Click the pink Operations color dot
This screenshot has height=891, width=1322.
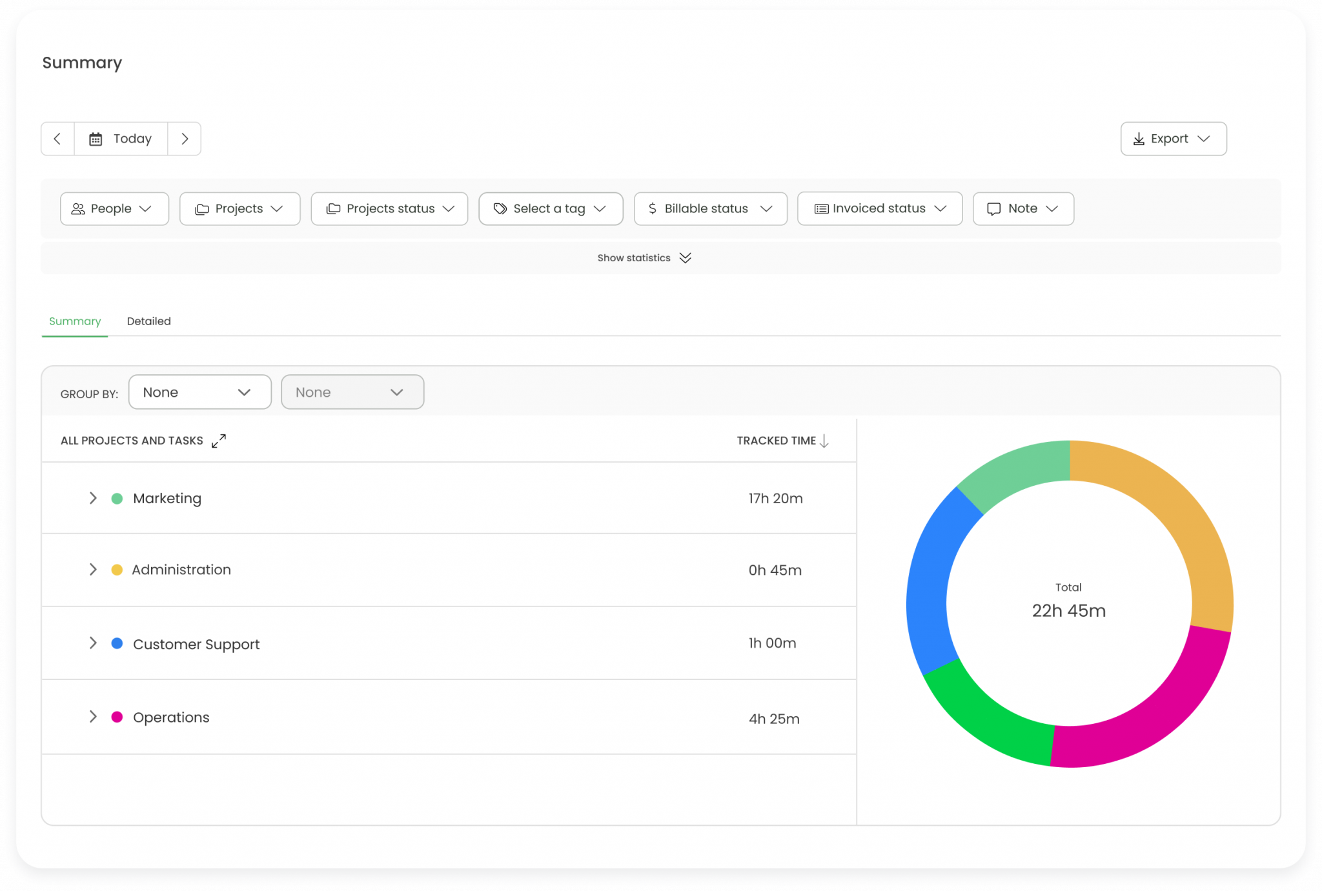[117, 716]
